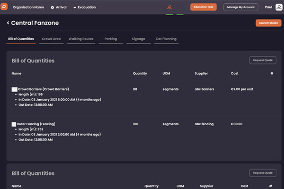The height and width of the screenshot is (189, 284).
Task: Open the Bill of Quantities tab
Action: click(21, 39)
